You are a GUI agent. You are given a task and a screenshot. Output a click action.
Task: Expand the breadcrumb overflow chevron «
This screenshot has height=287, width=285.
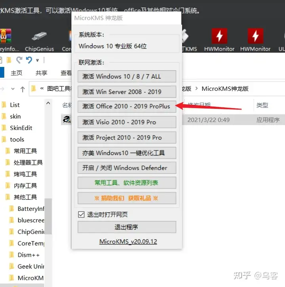click(x=42, y=88)
